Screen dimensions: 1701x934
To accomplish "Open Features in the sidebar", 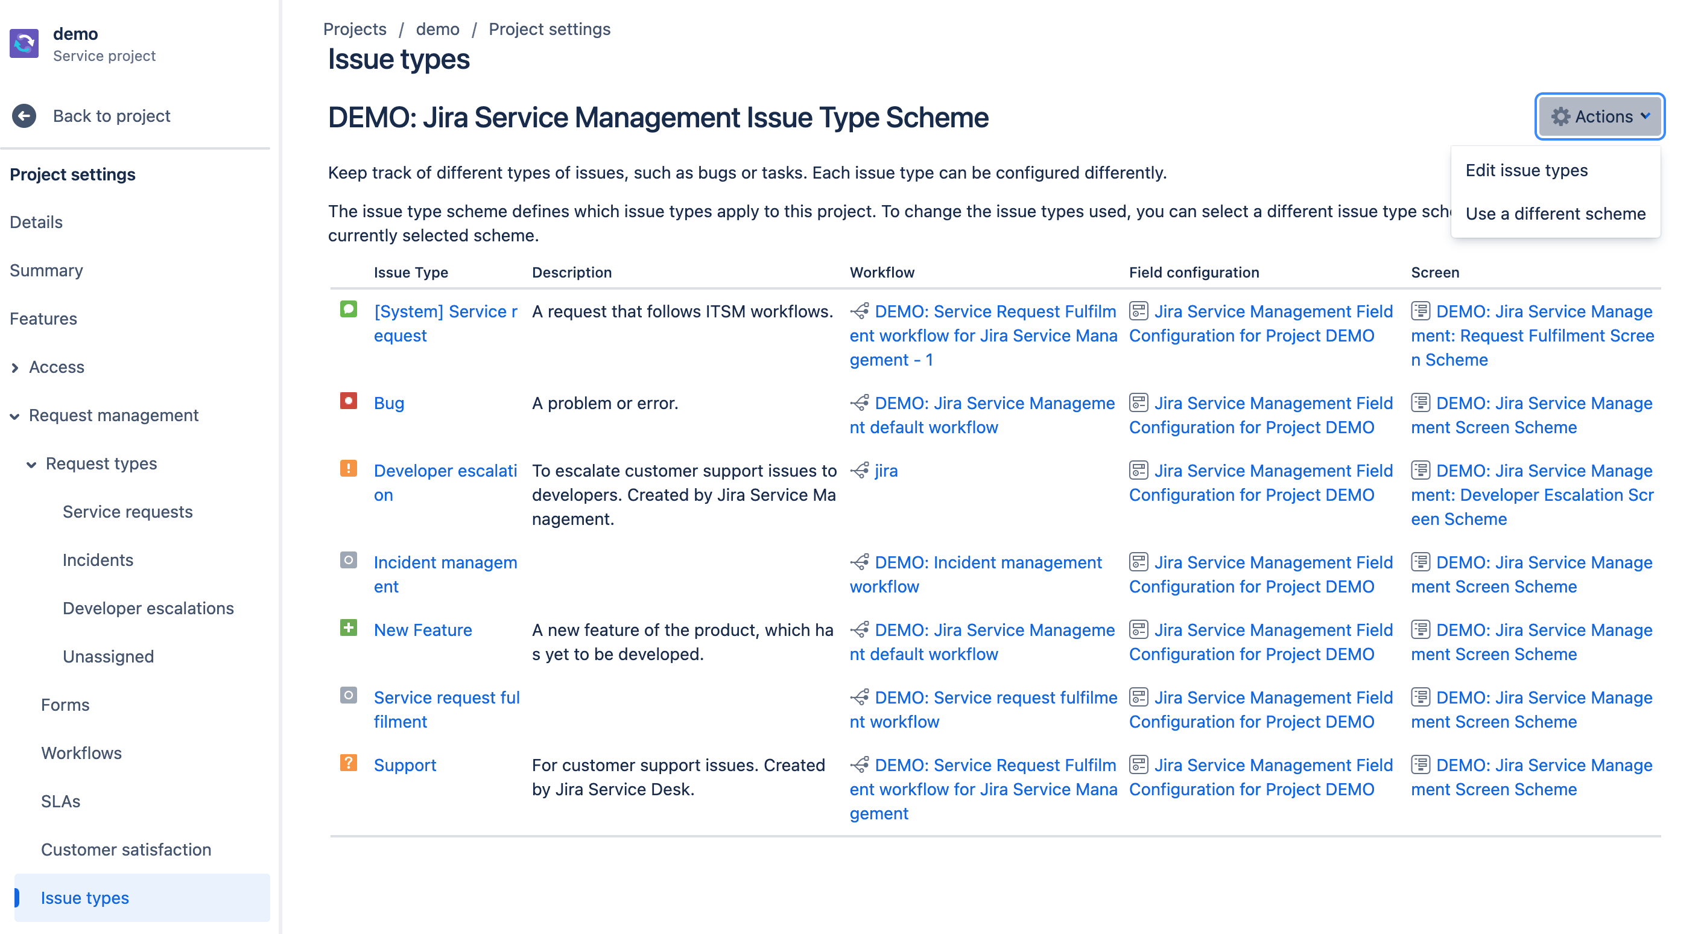I will 43,319.
